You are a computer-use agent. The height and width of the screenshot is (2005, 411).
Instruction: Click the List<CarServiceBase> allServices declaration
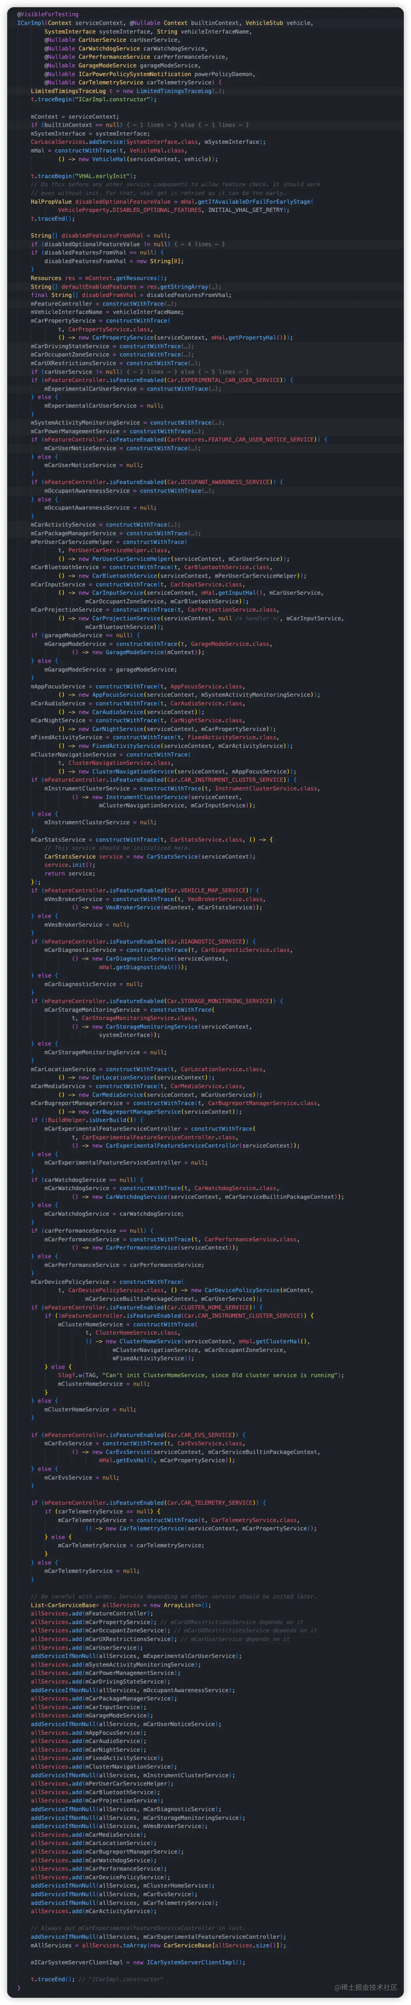click(121, 1605)
